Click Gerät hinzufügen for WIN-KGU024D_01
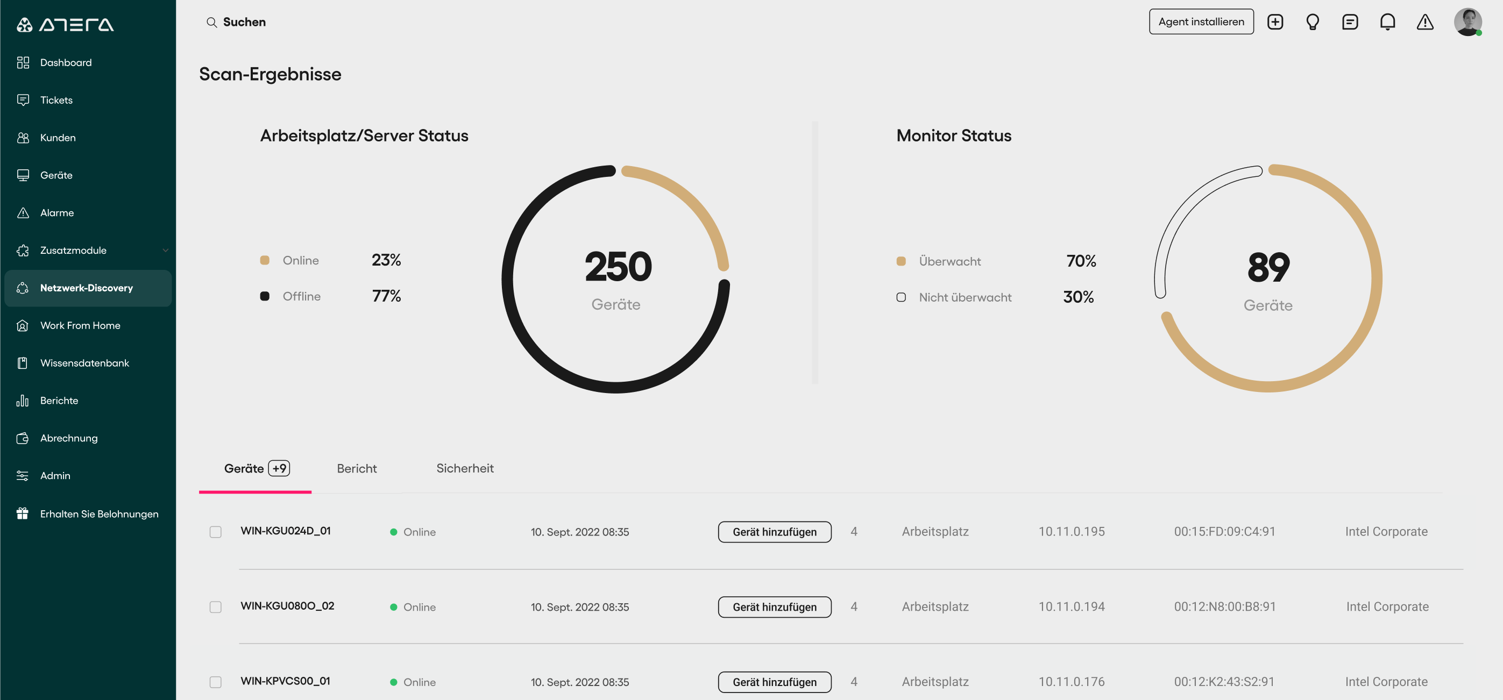 coord(774,532)
